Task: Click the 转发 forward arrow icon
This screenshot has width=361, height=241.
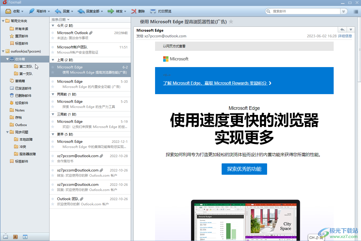Action: 111,11
